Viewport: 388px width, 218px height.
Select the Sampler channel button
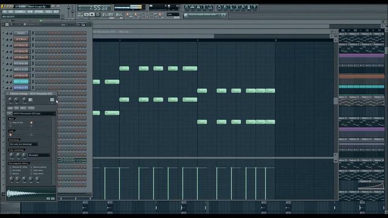coord(21,33)
